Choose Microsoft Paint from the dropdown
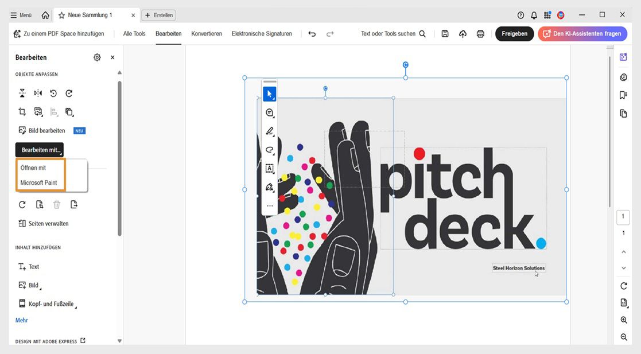 click(x=39, y=182)
